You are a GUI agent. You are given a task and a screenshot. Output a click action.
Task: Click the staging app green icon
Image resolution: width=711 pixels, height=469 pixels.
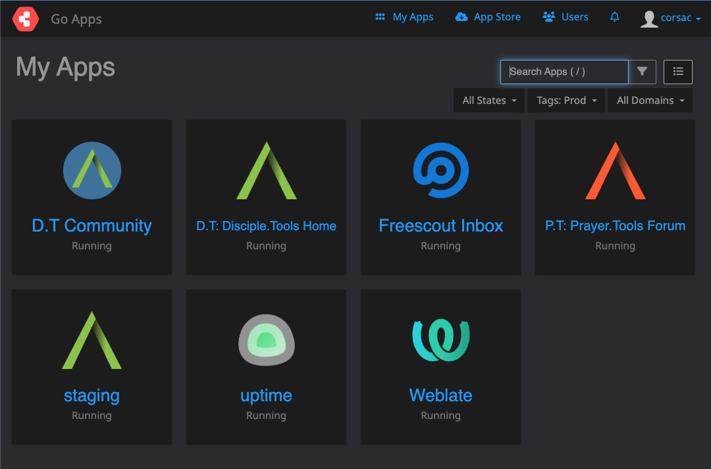(92, 340)
